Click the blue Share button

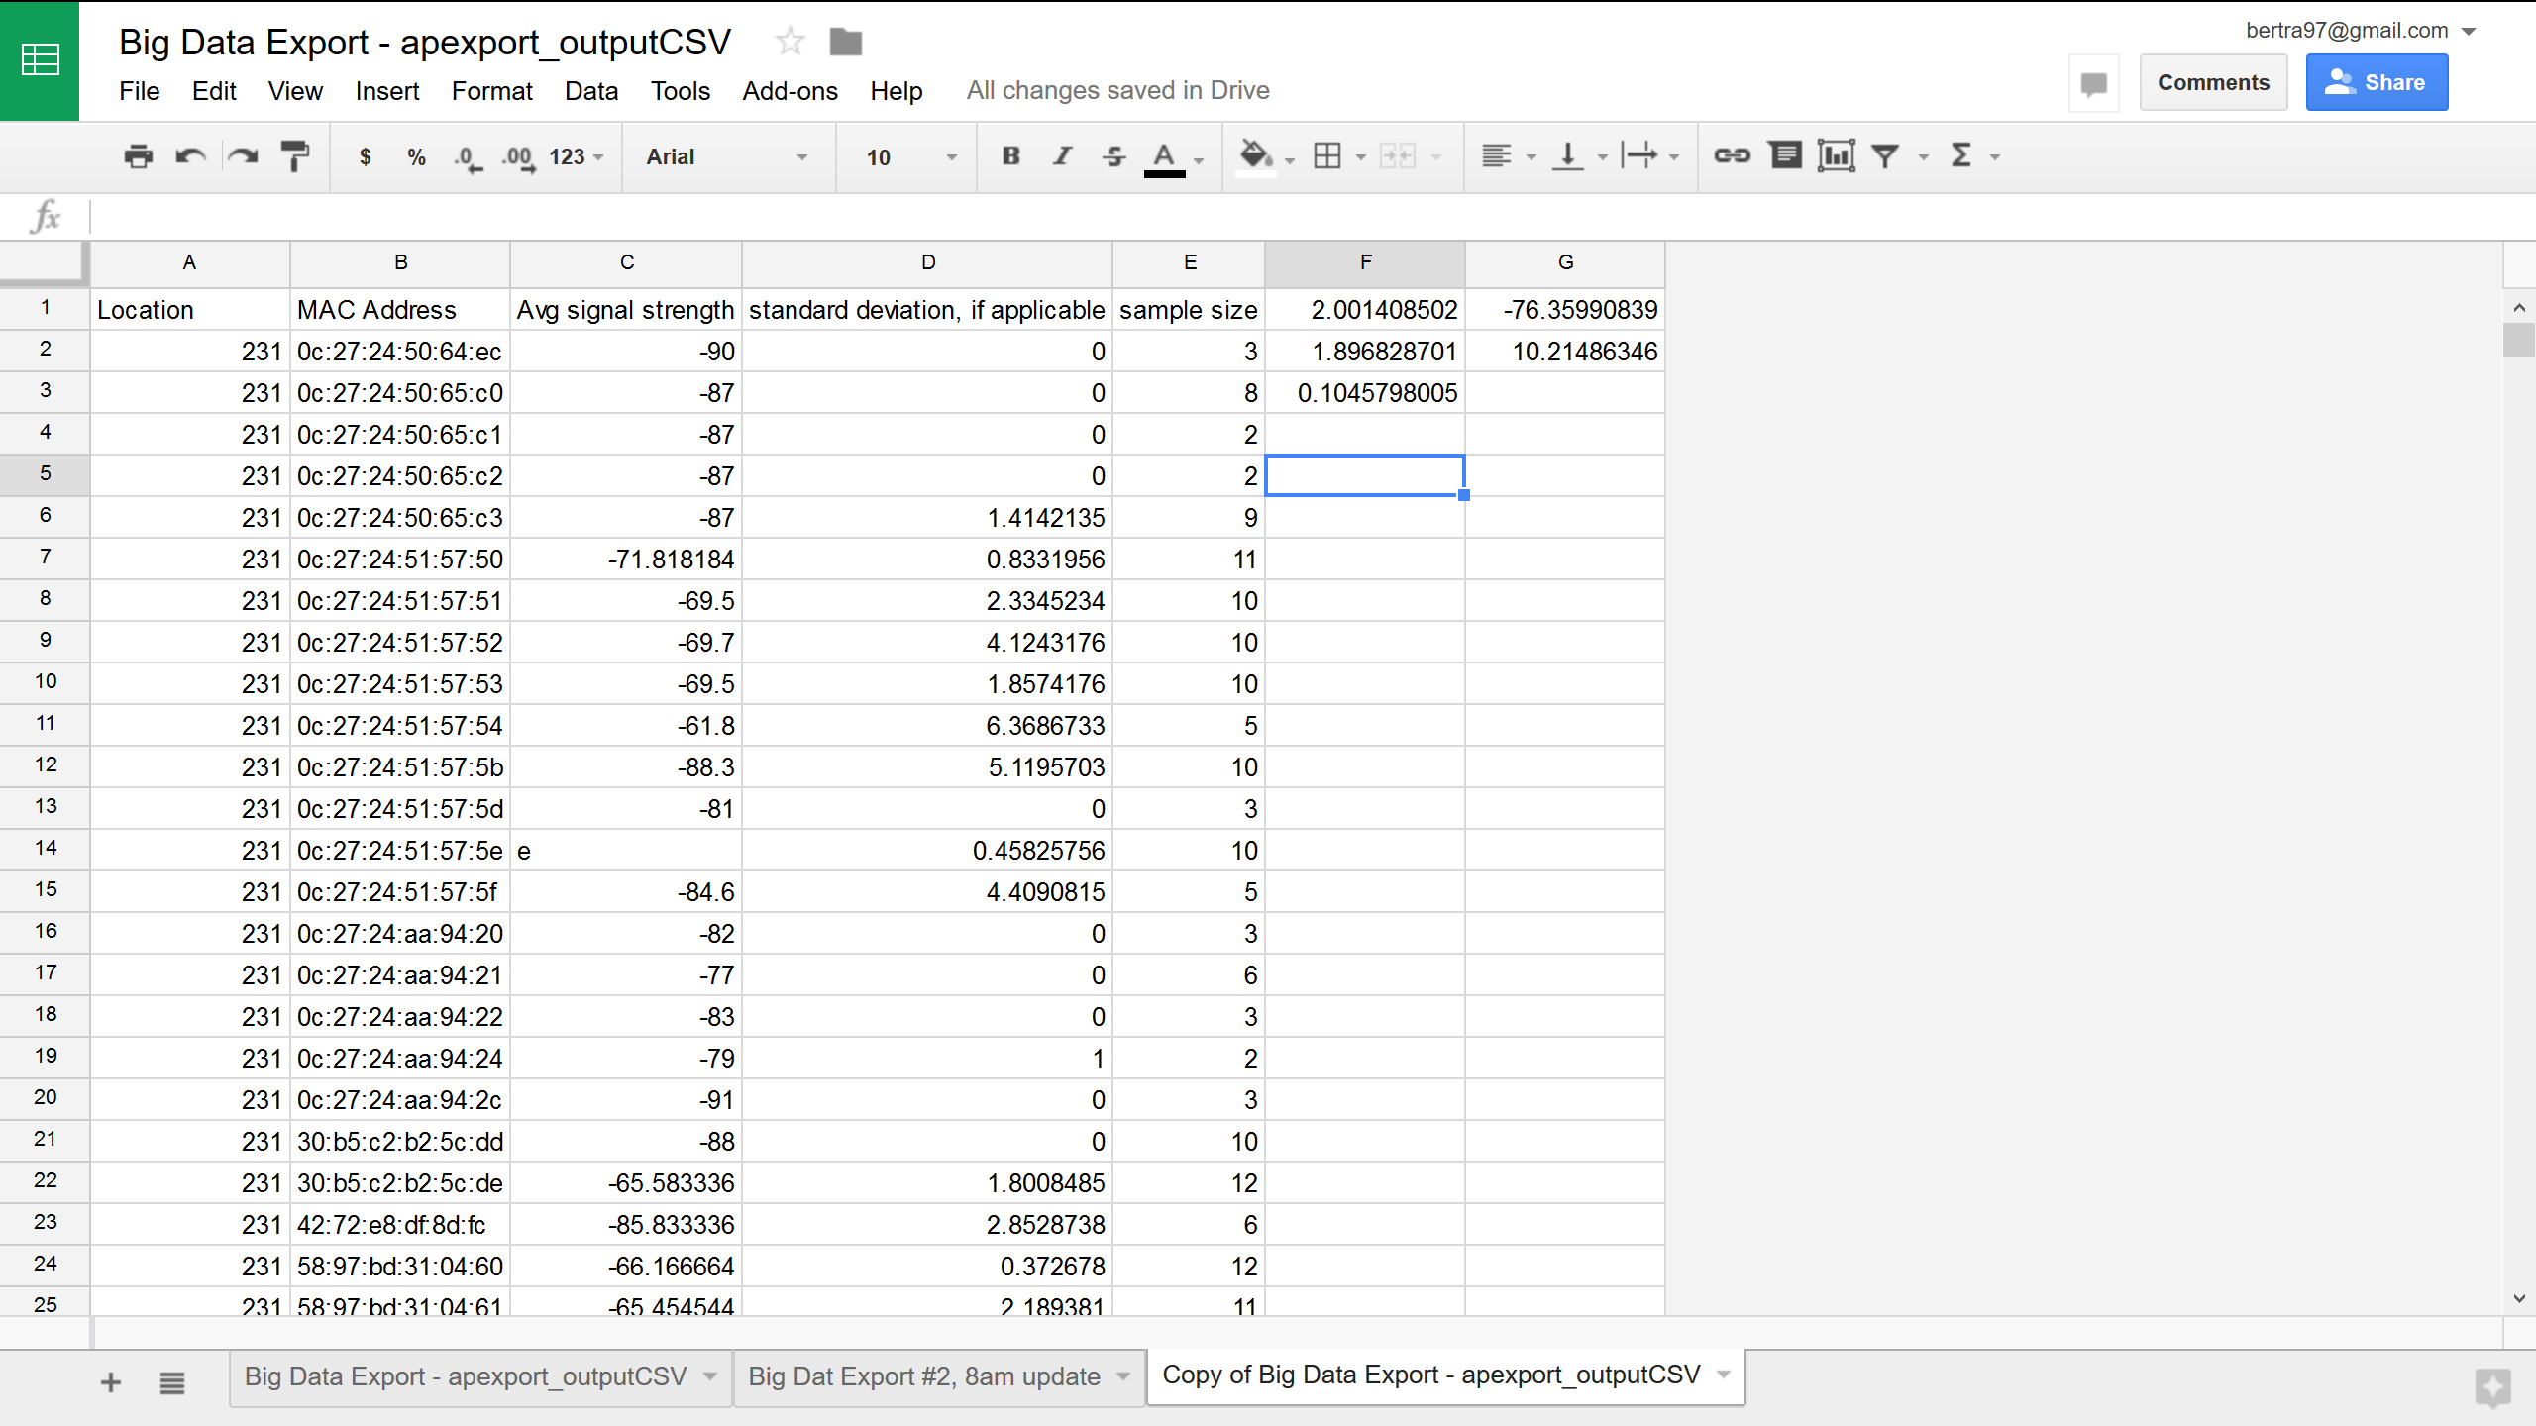(2377, 82)
